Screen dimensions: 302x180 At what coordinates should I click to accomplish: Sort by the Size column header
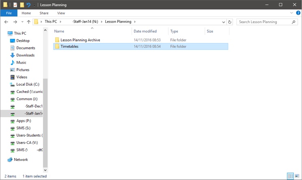coord(217,31)
